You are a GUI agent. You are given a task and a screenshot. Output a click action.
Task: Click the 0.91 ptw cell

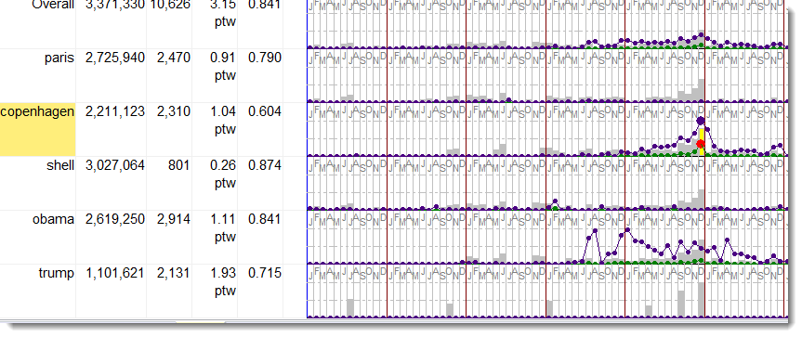[x=223, y=67]
